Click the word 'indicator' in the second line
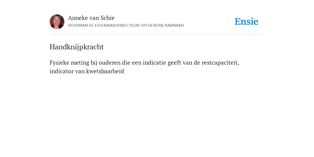This screenshot has height=157, width=314. pyautogui.click(x=62, y=71)
